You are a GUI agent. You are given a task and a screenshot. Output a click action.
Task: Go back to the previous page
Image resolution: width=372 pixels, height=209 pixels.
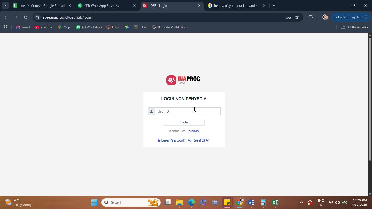6,17
